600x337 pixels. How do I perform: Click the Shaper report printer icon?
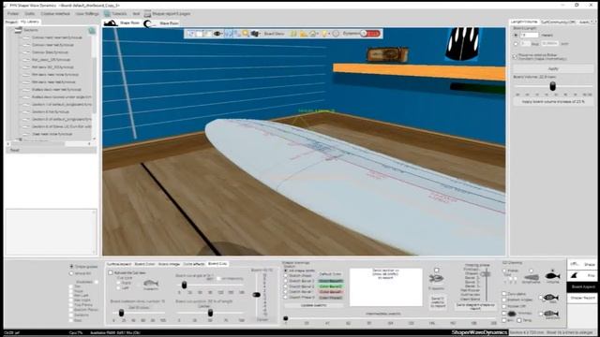tap(147, 14)
